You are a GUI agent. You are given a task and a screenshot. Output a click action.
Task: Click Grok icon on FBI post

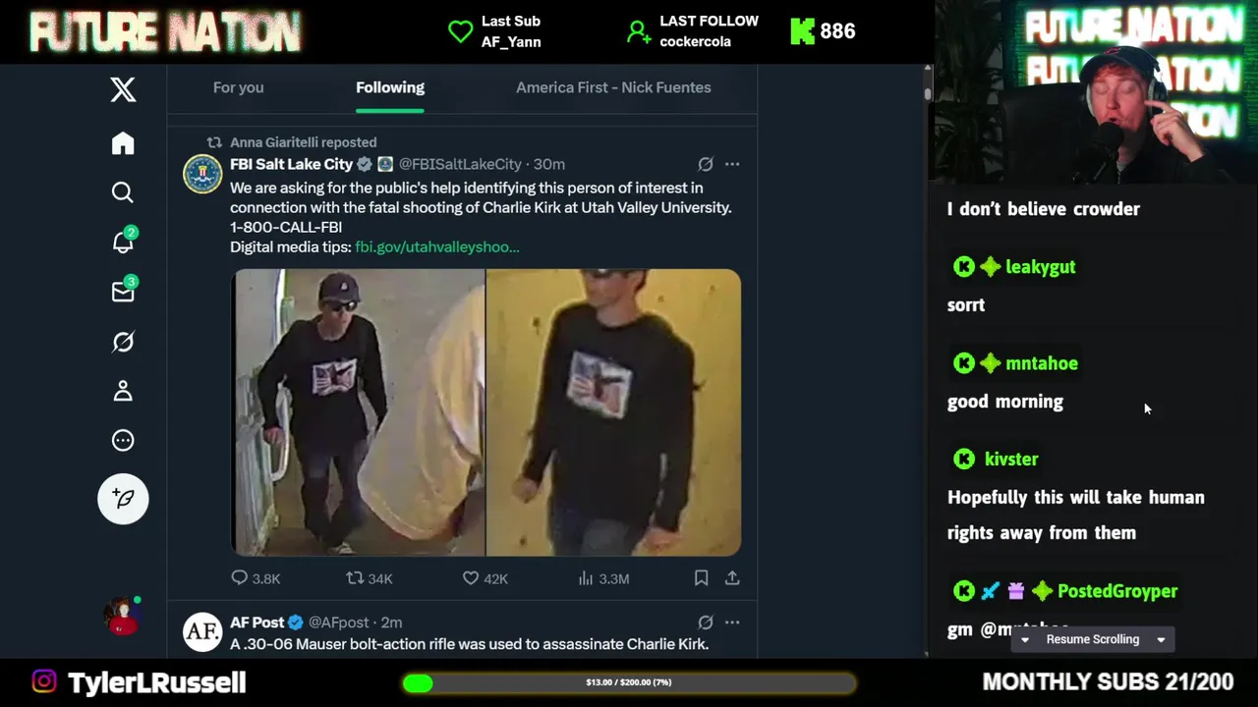[x=706, y=164]
